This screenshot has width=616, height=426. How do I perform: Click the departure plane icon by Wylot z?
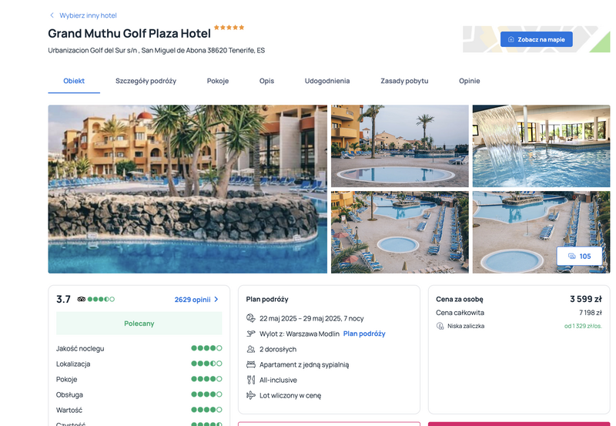pos(251,334)
